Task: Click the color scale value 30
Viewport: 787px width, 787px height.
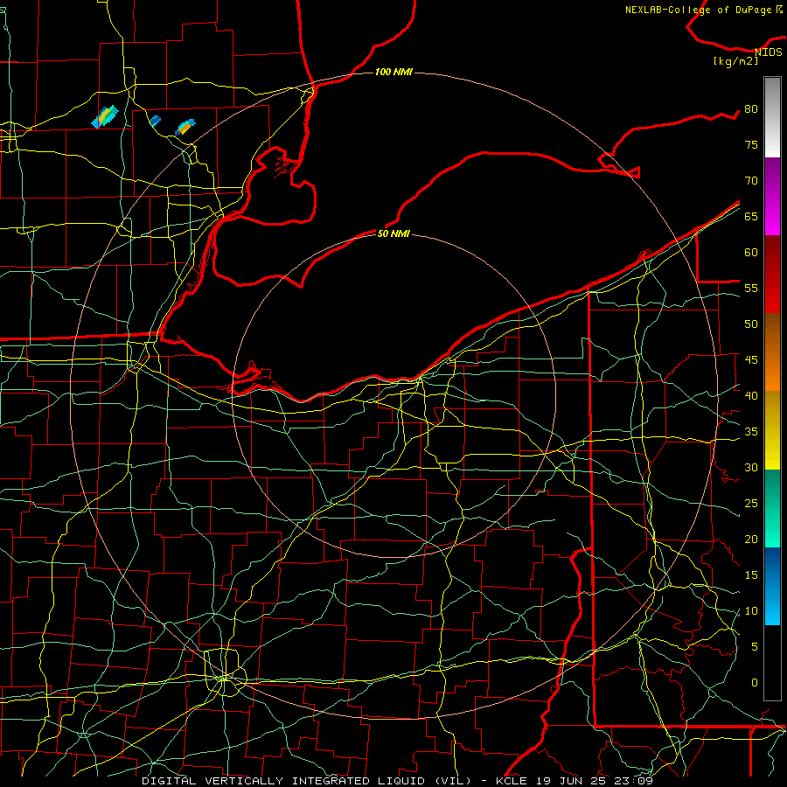Action: click(x=751, y=467)
